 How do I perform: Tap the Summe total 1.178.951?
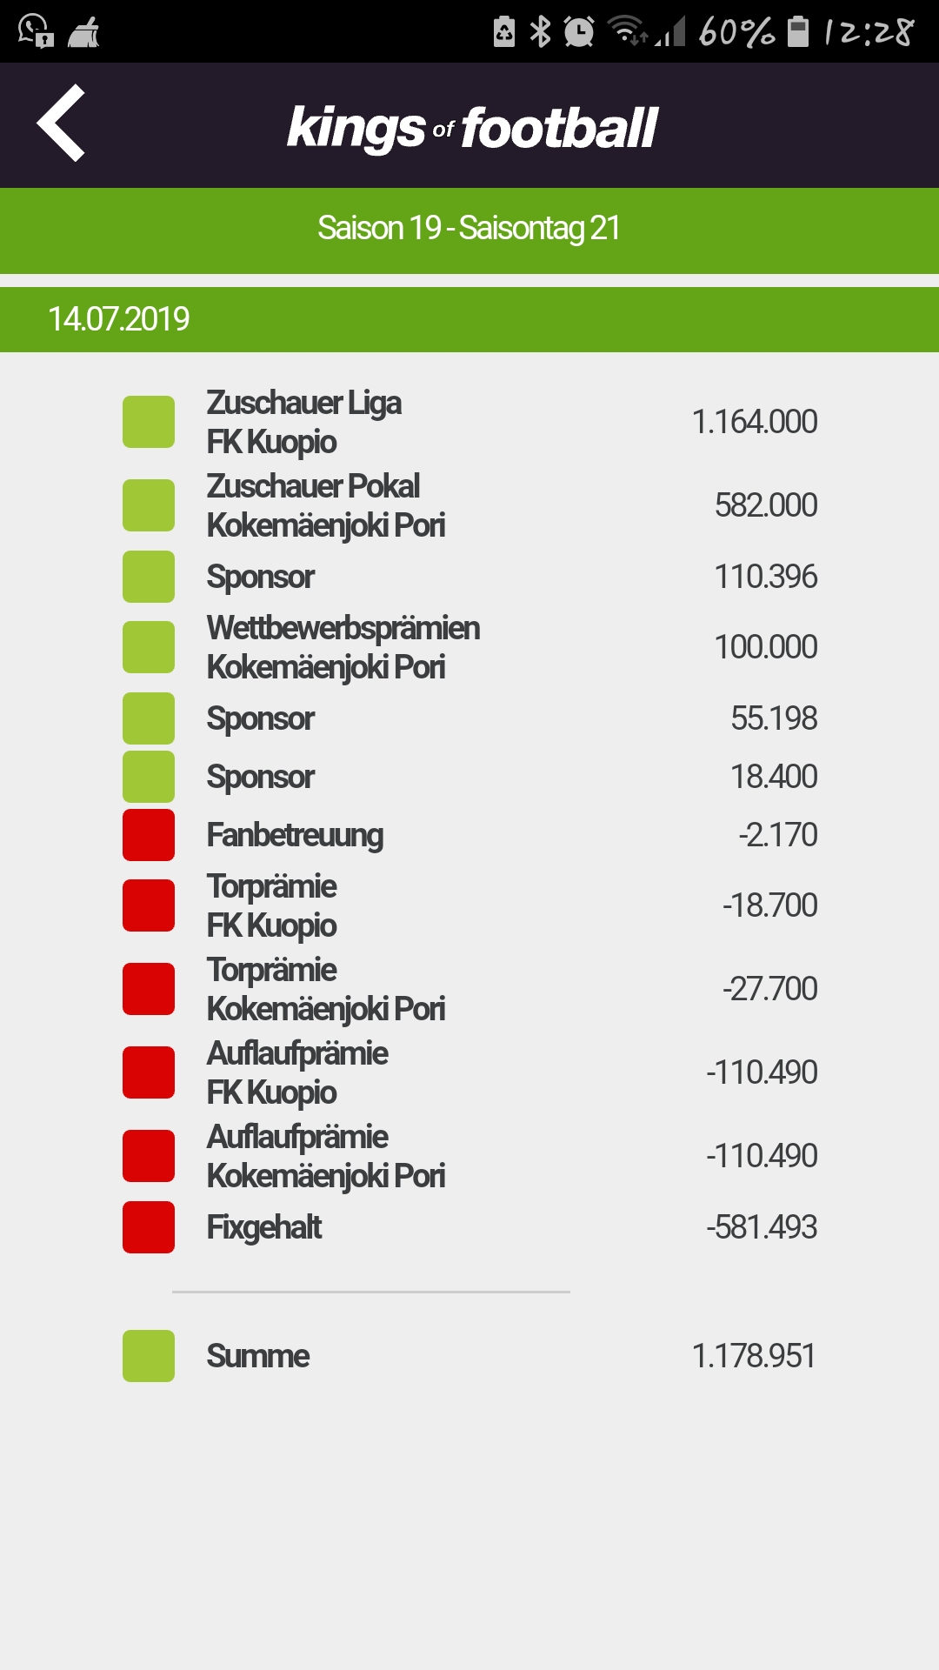pos(753,1356)
